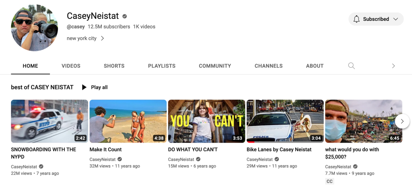
Task: Click the Play all triangle icon
Action: coord(84,87)
